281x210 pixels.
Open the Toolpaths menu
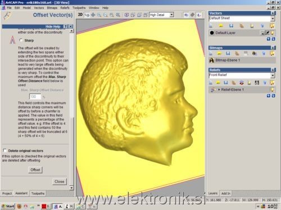[x=79, y=8]
